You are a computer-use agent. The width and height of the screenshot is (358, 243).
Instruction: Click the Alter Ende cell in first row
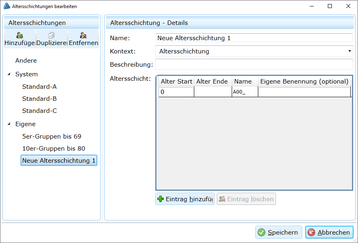point(213,92)
